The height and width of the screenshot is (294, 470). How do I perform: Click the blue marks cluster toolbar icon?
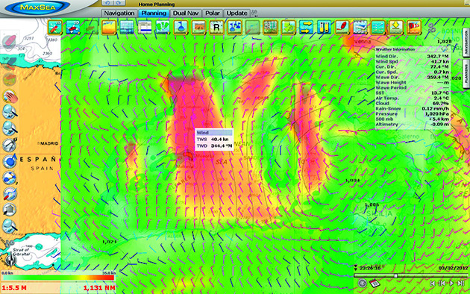(234, 27)
